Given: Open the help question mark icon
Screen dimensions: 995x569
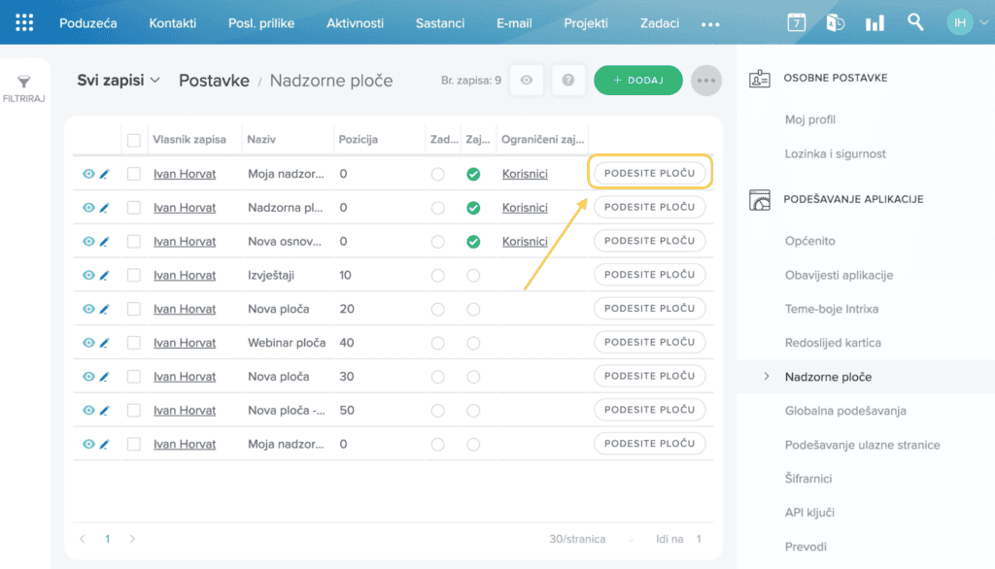Looking at the screenshot, I should (567, 81).
